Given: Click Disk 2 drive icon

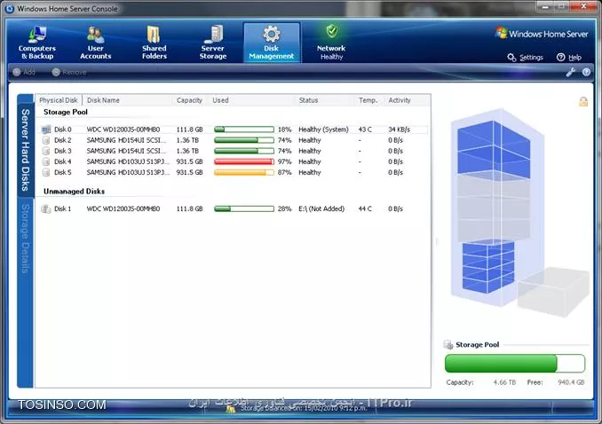Looking at the screenshot, I should (x=46, y=140).
